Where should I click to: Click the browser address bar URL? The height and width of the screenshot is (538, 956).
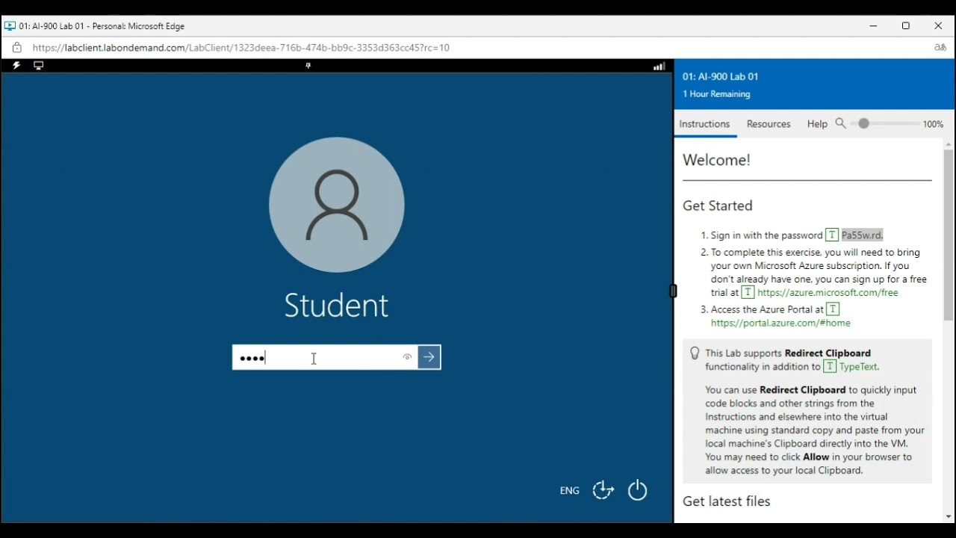pos(241,48)
